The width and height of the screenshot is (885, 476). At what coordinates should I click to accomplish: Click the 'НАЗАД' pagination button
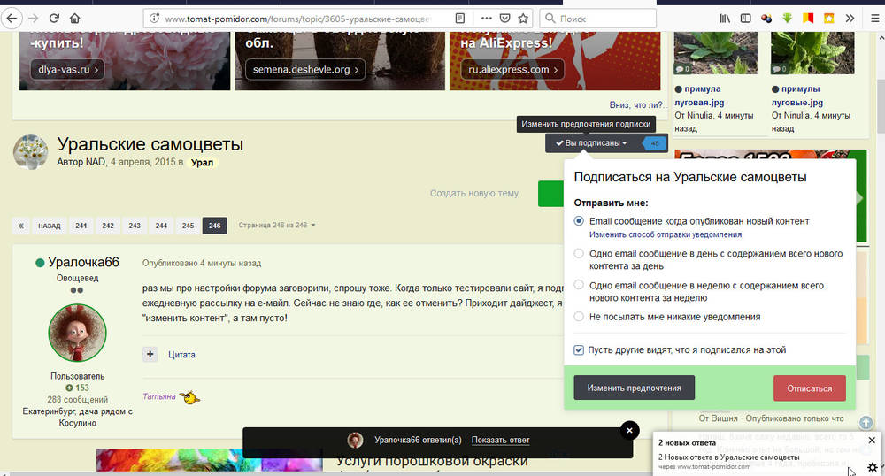click(x=49, y=226)
